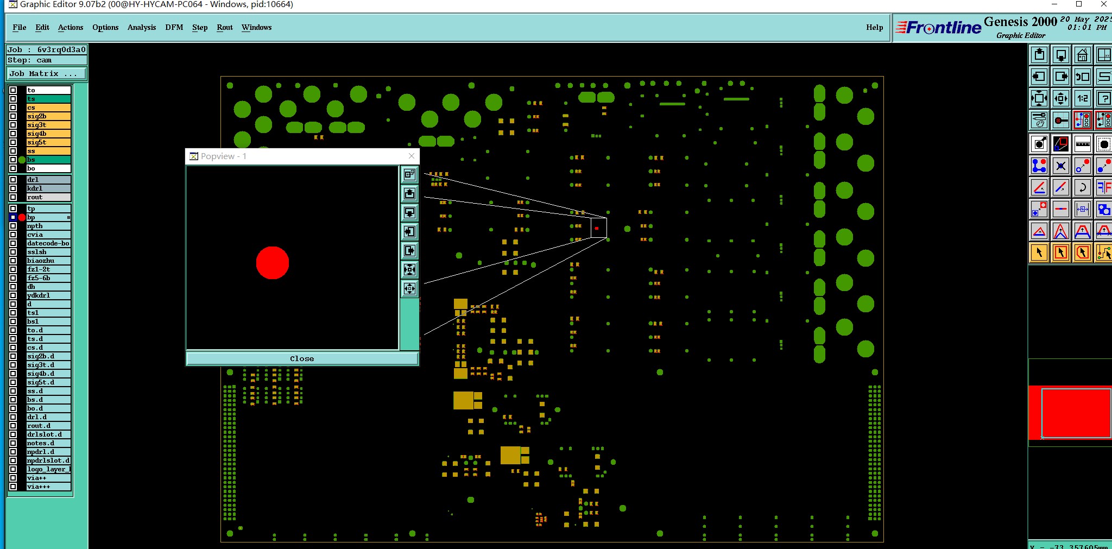Viewport: 1112px width, 549px height.
Task: Activate the popview zoom window tool
Action: [x=1061, y=144]
